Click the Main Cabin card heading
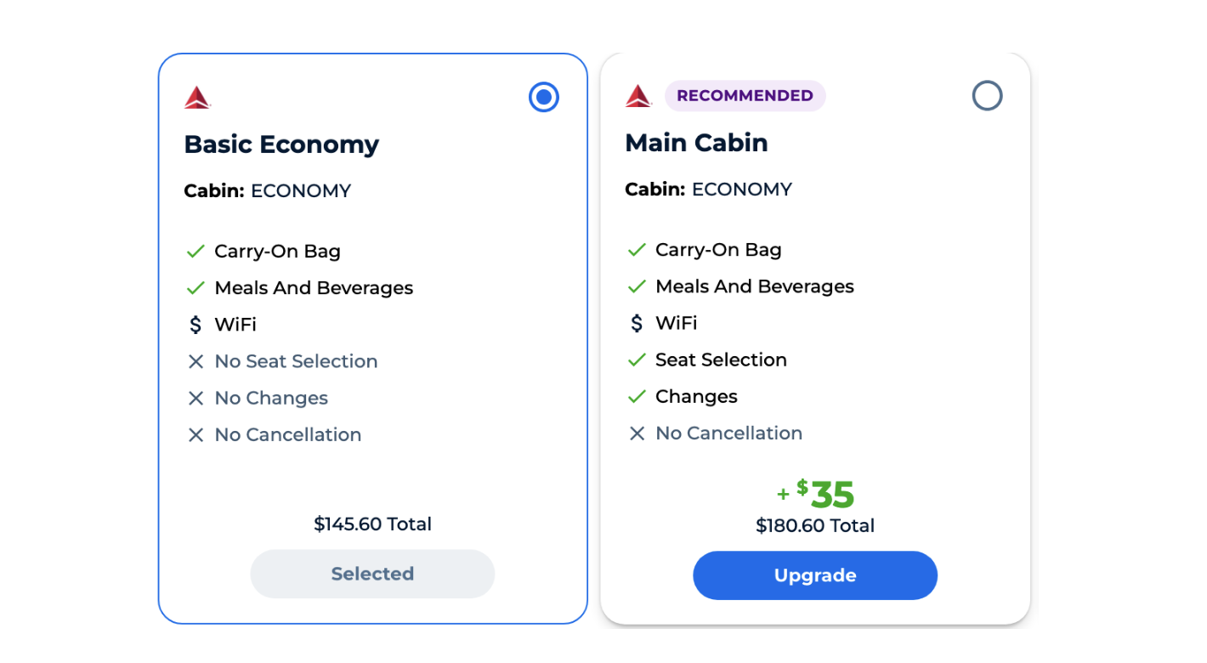The height and width of the screenshot is (663, 1207). 696,143
